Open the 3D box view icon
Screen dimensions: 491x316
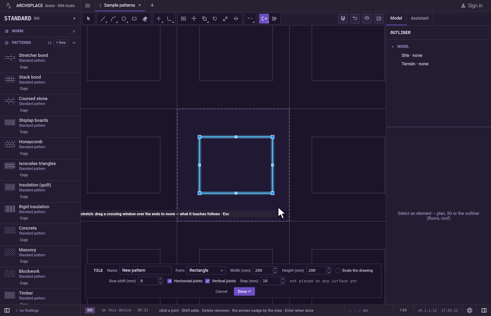coord(367,18)
